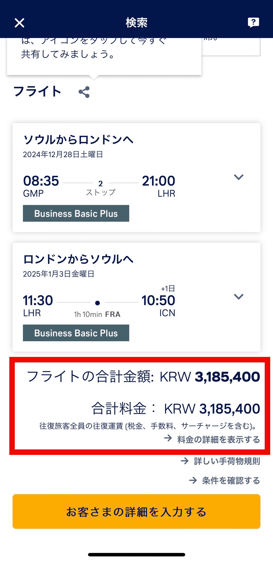Image resolution: width=273 pixels, height=562 pixels.
Task: Tap the arrow icon beside 条件を確認する
Action: [193, 480]
